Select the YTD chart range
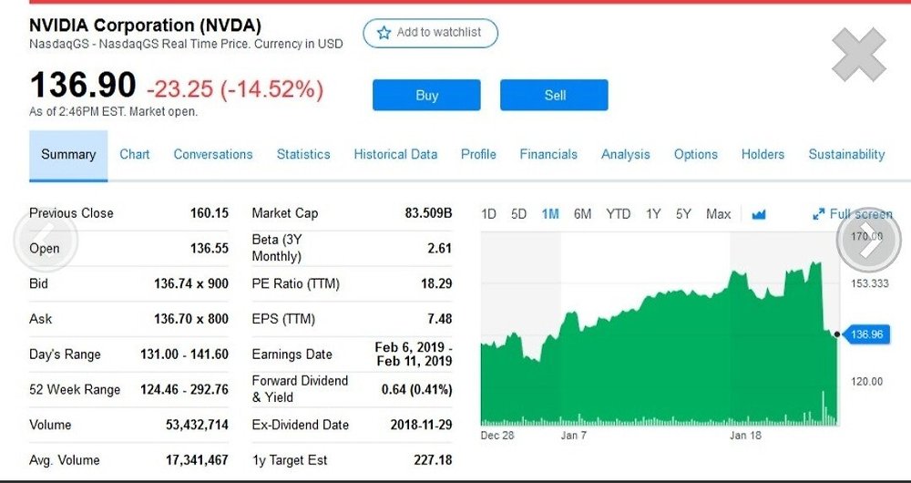This screenshot has height=483, width=911. 619,214
